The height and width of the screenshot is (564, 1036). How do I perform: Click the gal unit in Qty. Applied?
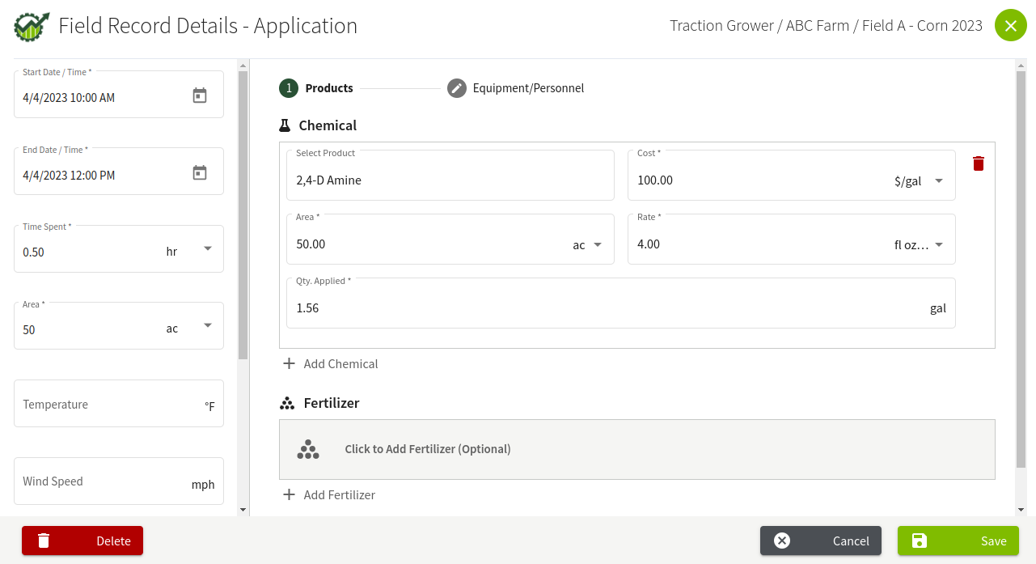[938, 308]
